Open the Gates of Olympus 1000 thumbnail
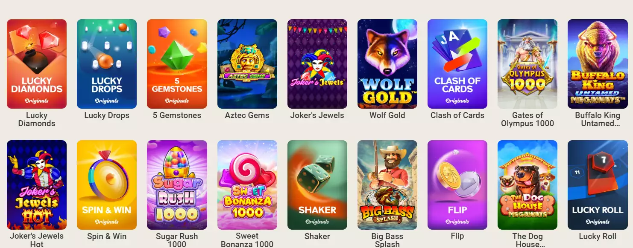The image size is (633, 248). [x=527, y=64]
